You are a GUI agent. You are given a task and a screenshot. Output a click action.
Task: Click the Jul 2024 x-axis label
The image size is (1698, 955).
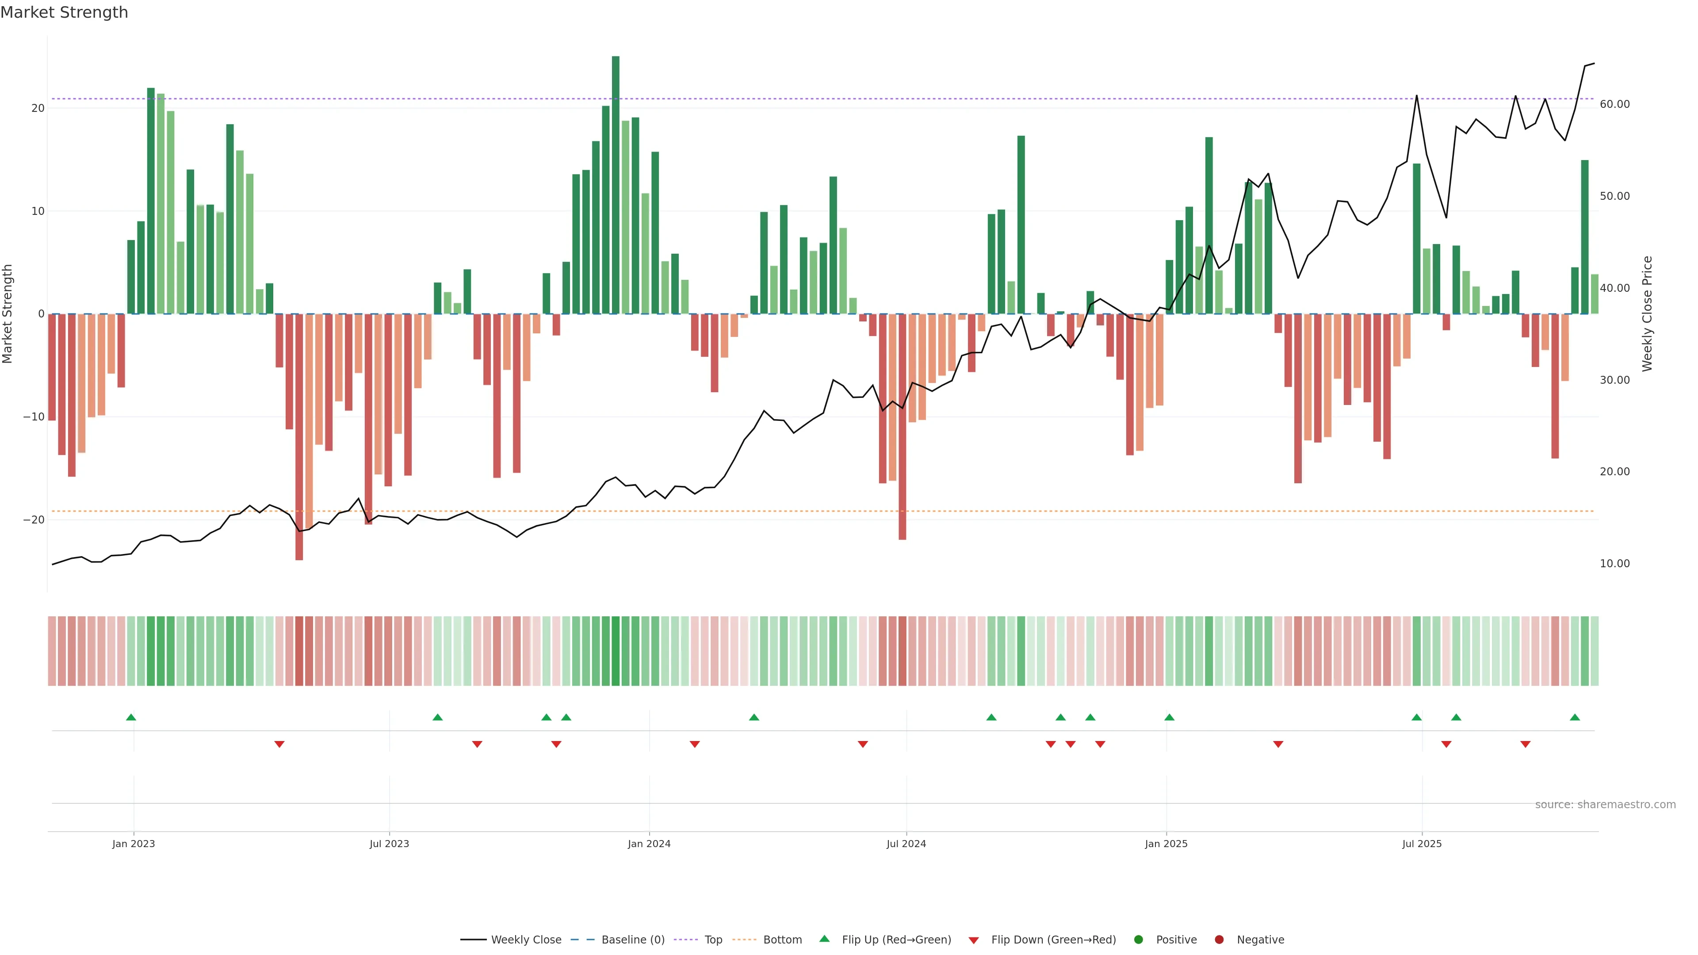[906, 844]
